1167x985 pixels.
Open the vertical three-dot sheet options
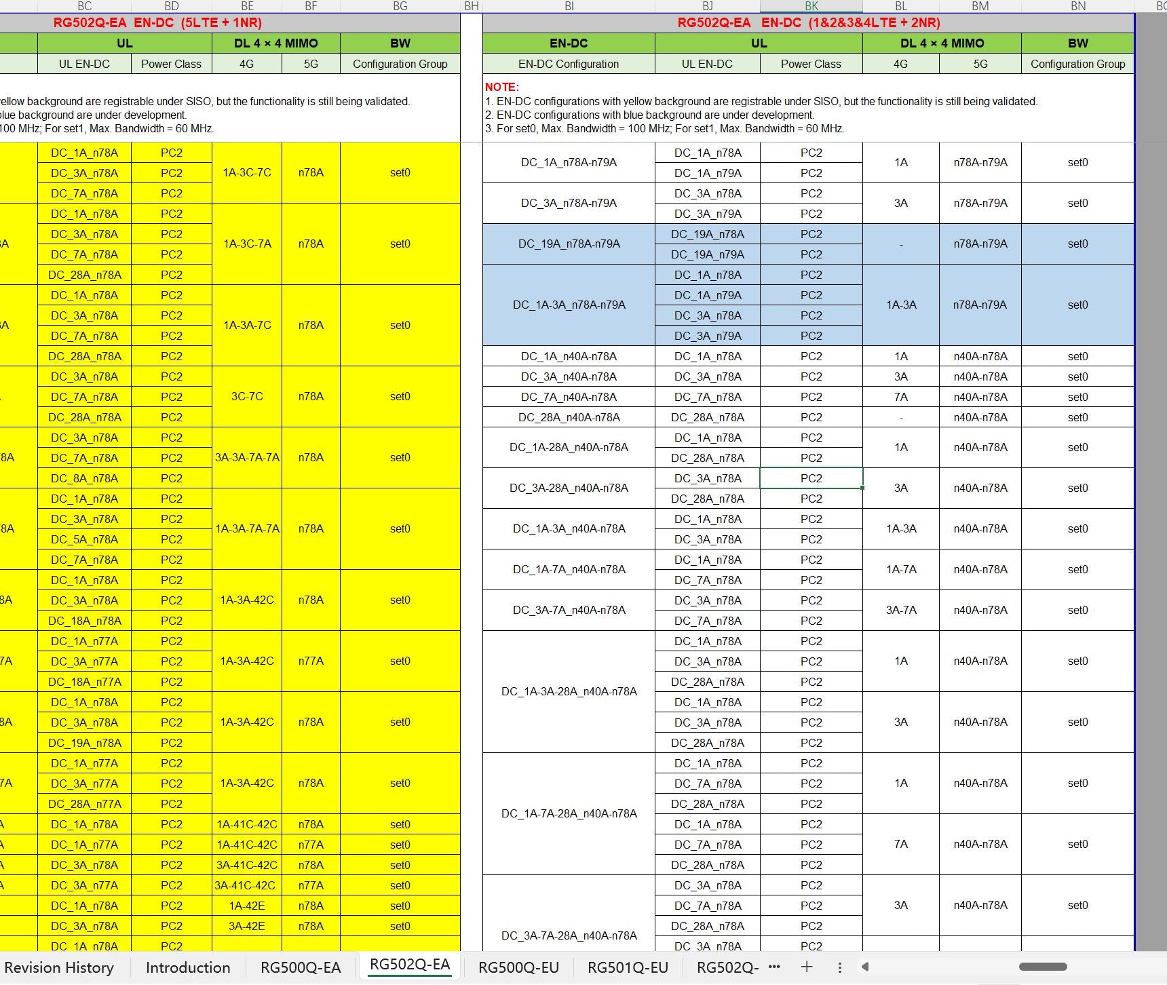(839, 967)
